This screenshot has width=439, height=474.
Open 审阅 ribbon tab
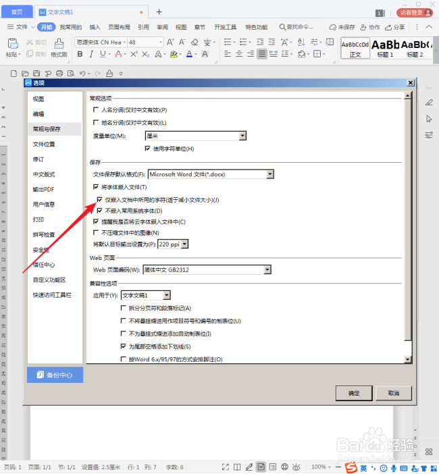click(x=162, y=27)
